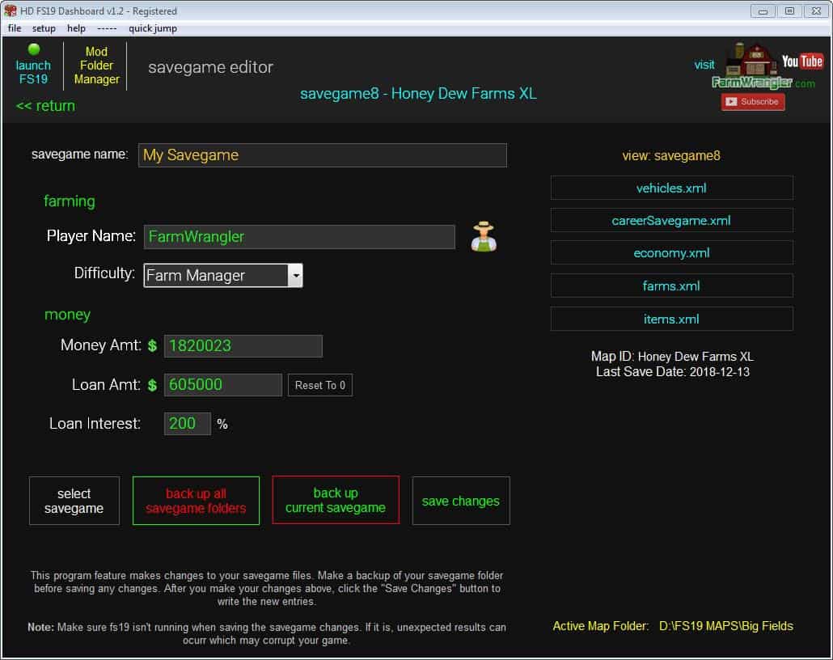View the vehicles.xml file
The image size is (833, 660).
pyautogui.click(x=671, y=188)
